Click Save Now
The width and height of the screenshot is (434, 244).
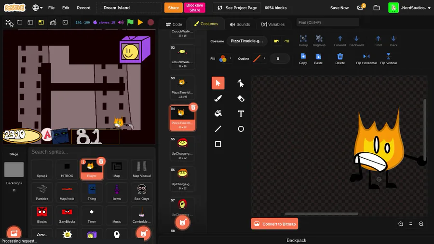point(339,8)
